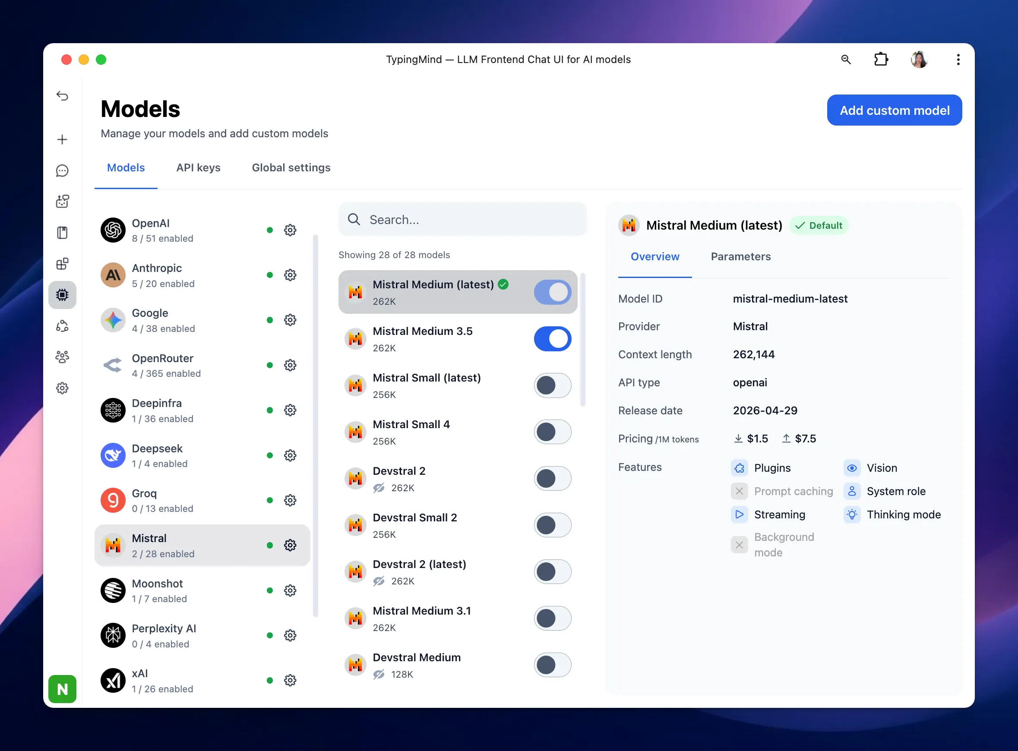Enable the Mistral Medium 3.1 toggle
Screen dimensions: 1018x751
(x=553, y=618)
